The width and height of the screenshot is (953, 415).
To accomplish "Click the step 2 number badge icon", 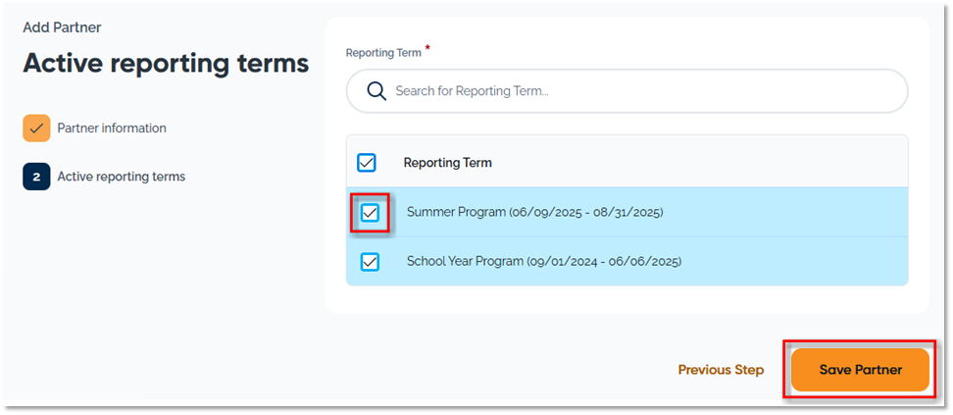I will point(36,177).
